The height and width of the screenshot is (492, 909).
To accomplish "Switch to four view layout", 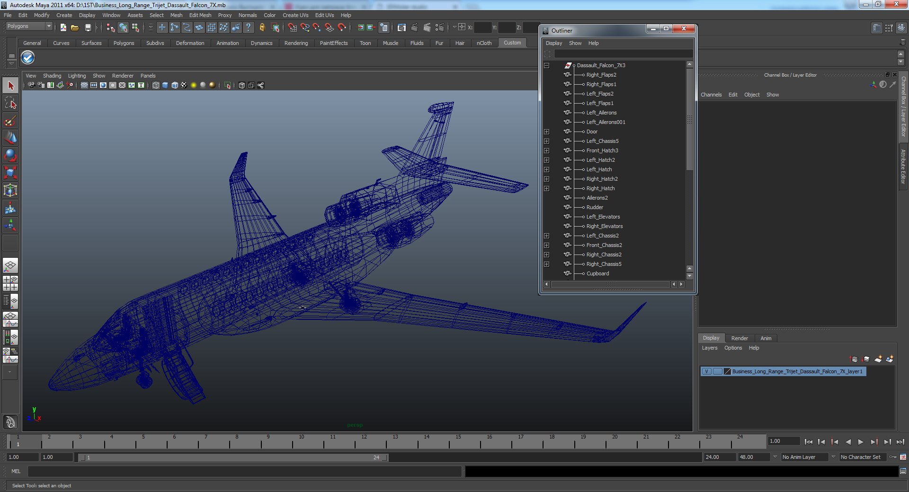I will (10, 283).
